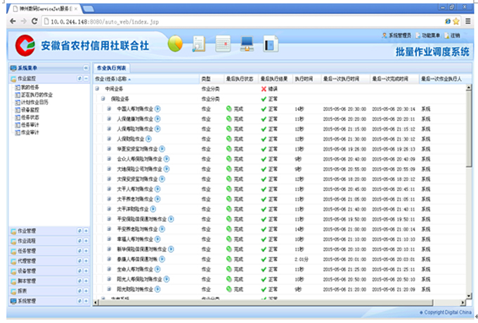Click the vertical scrollbar down arrow of job list
478x323 pixels.
point(469,296)
